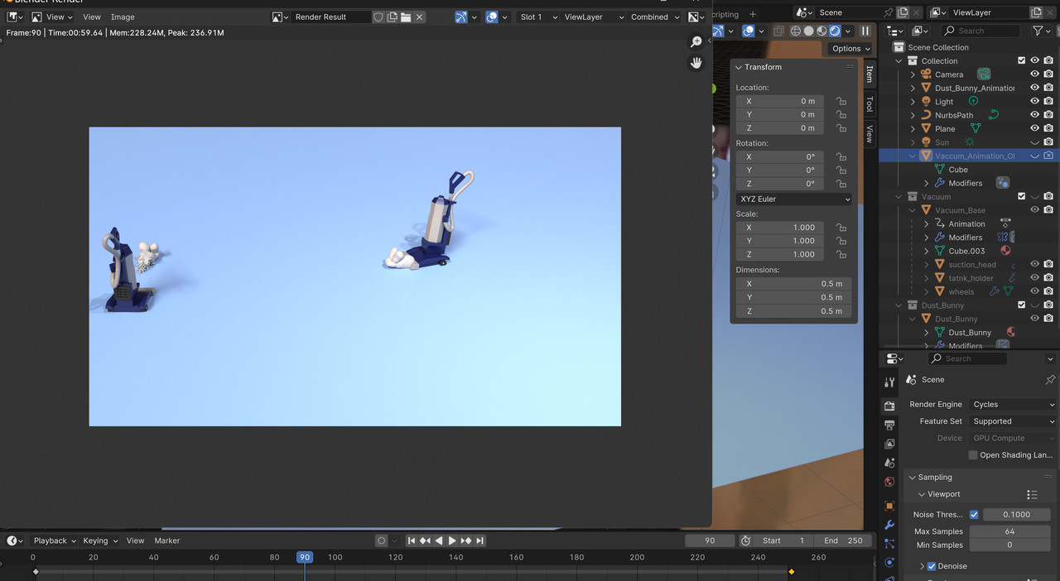The image size is (1060, 581).
Task: Open the XYZ Euler rotation mode dropdown
Action: 793,199
